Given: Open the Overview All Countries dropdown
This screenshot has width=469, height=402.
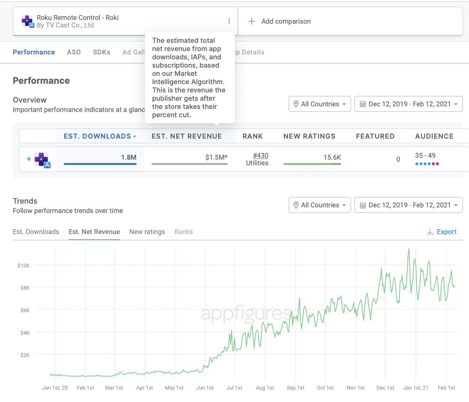Looking at the screenshot, I should pos(320,104).
